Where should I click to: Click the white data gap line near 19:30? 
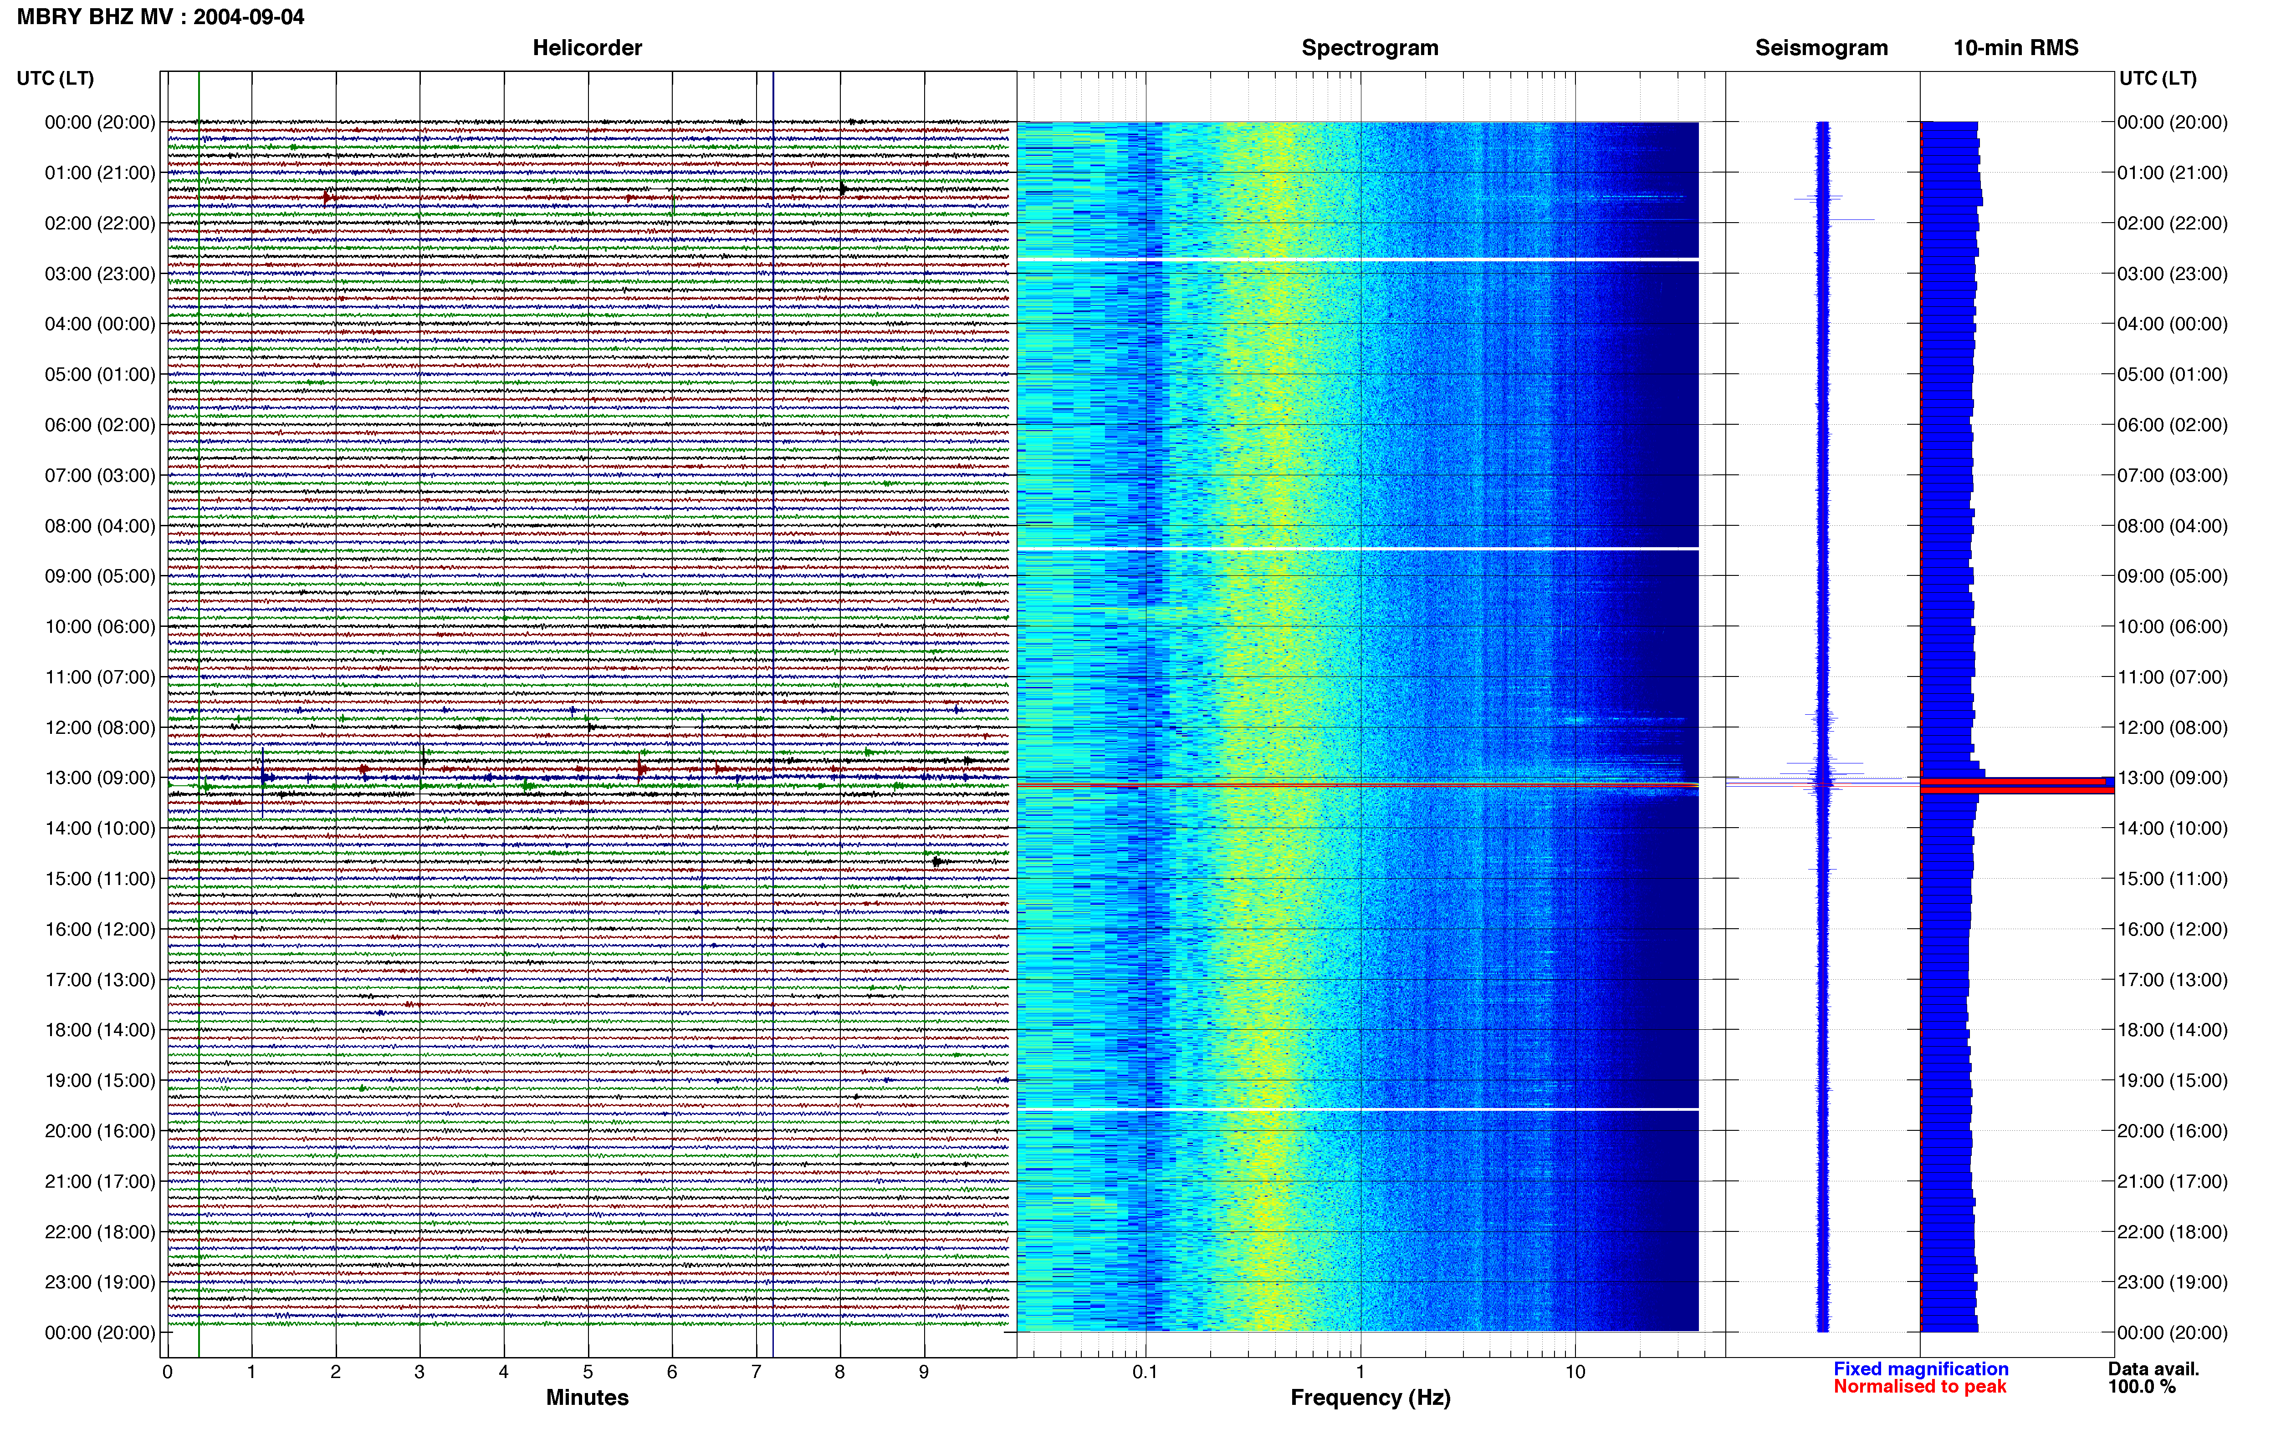tap(1358, 1109)
